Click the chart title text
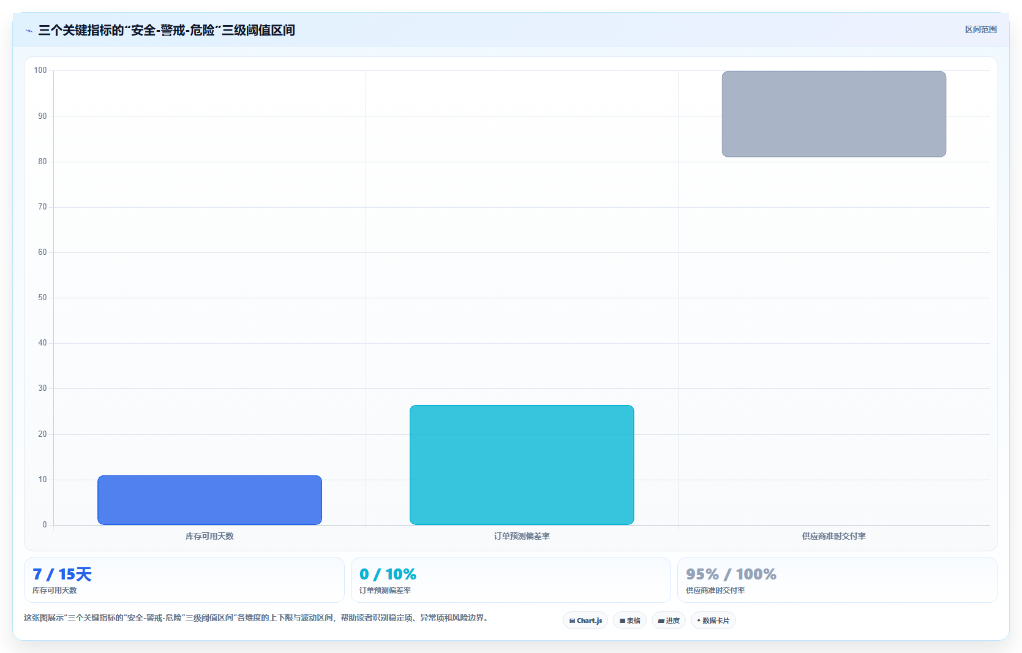 pos(167,30)
